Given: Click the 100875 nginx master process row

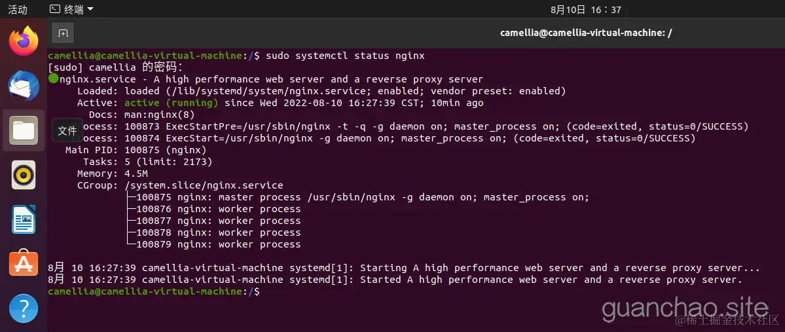Looking at the screenshot, I should [358, 197].
